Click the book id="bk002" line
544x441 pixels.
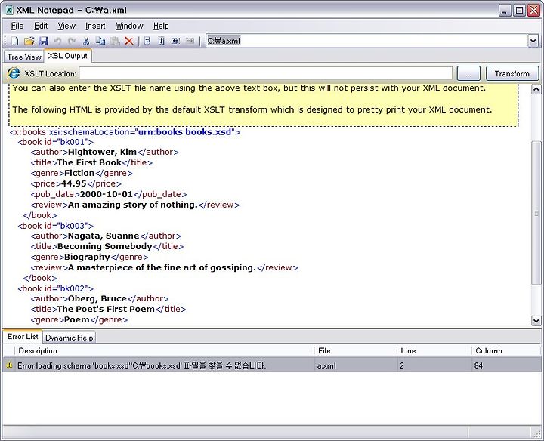pos(55,288)
